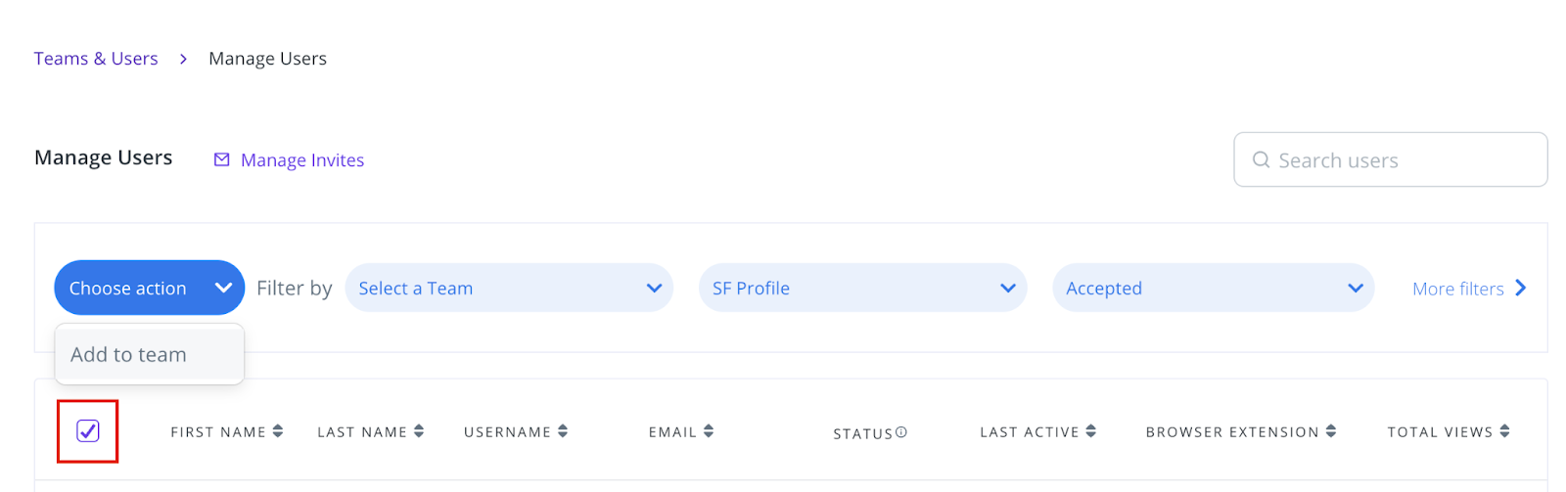Viewport: 1566px width, 492px height.
Task: Sort by Email arrows icon
Action: pyautogui.click(x=709, y=431)
